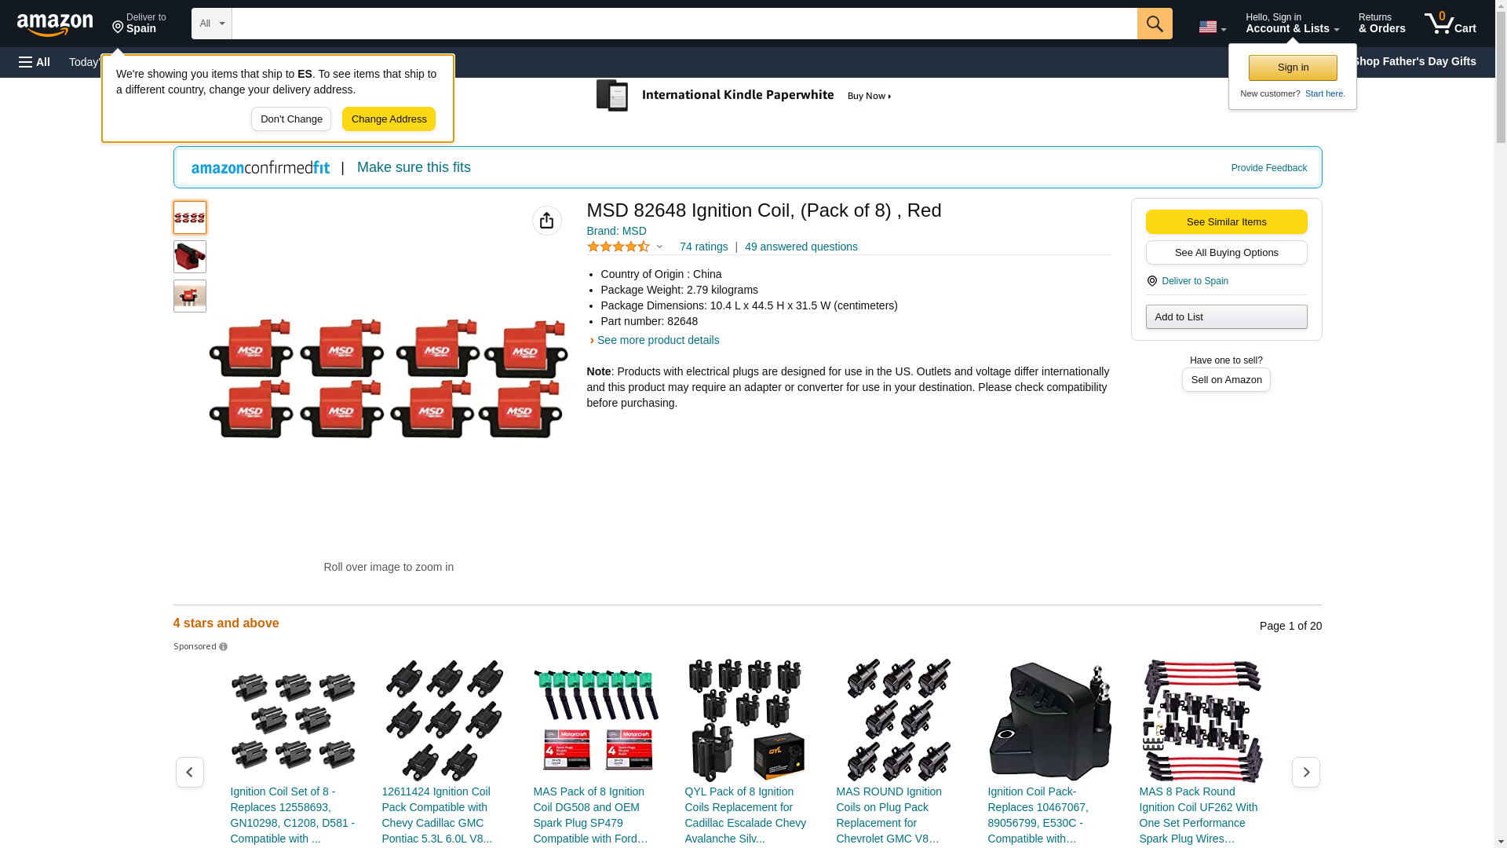Open the All hamburger menu

(x=35, y=62)
